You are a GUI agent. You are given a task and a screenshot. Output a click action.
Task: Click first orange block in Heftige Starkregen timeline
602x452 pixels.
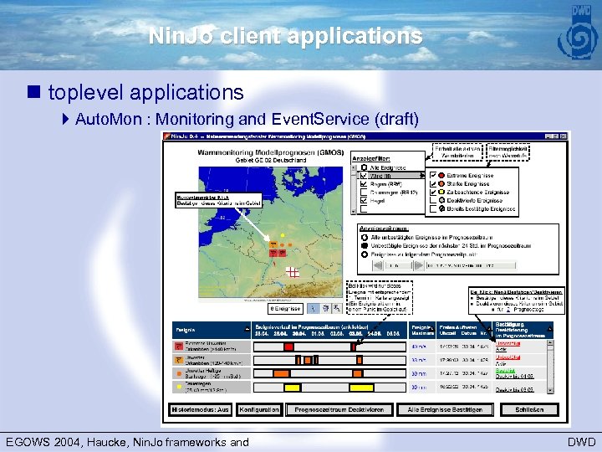282,373
